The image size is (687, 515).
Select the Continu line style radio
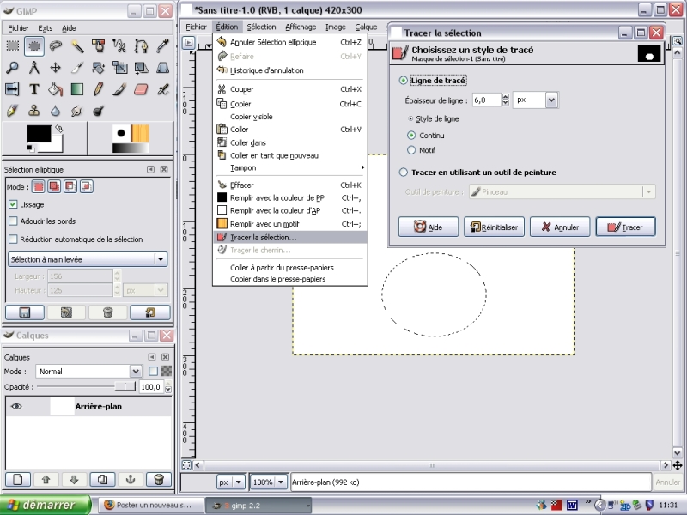tap(411, 136)
